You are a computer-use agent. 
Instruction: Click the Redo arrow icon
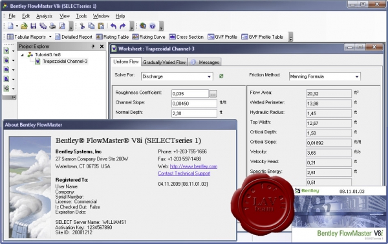[122, 26]
